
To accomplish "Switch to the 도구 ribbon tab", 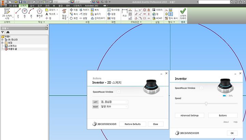I will [x=40, y=6].
